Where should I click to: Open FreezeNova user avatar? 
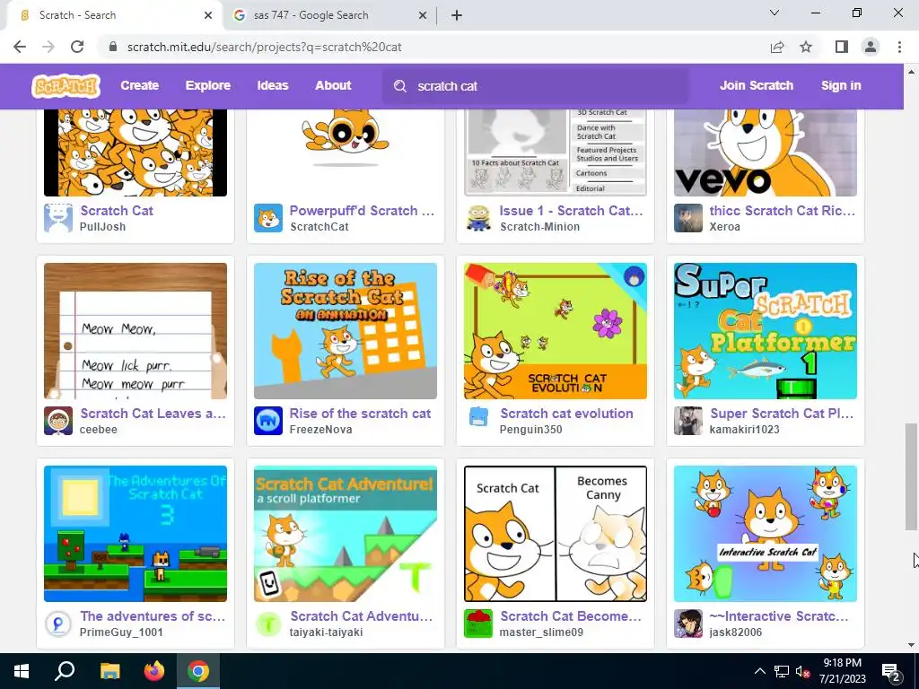[x=267, y=421]
